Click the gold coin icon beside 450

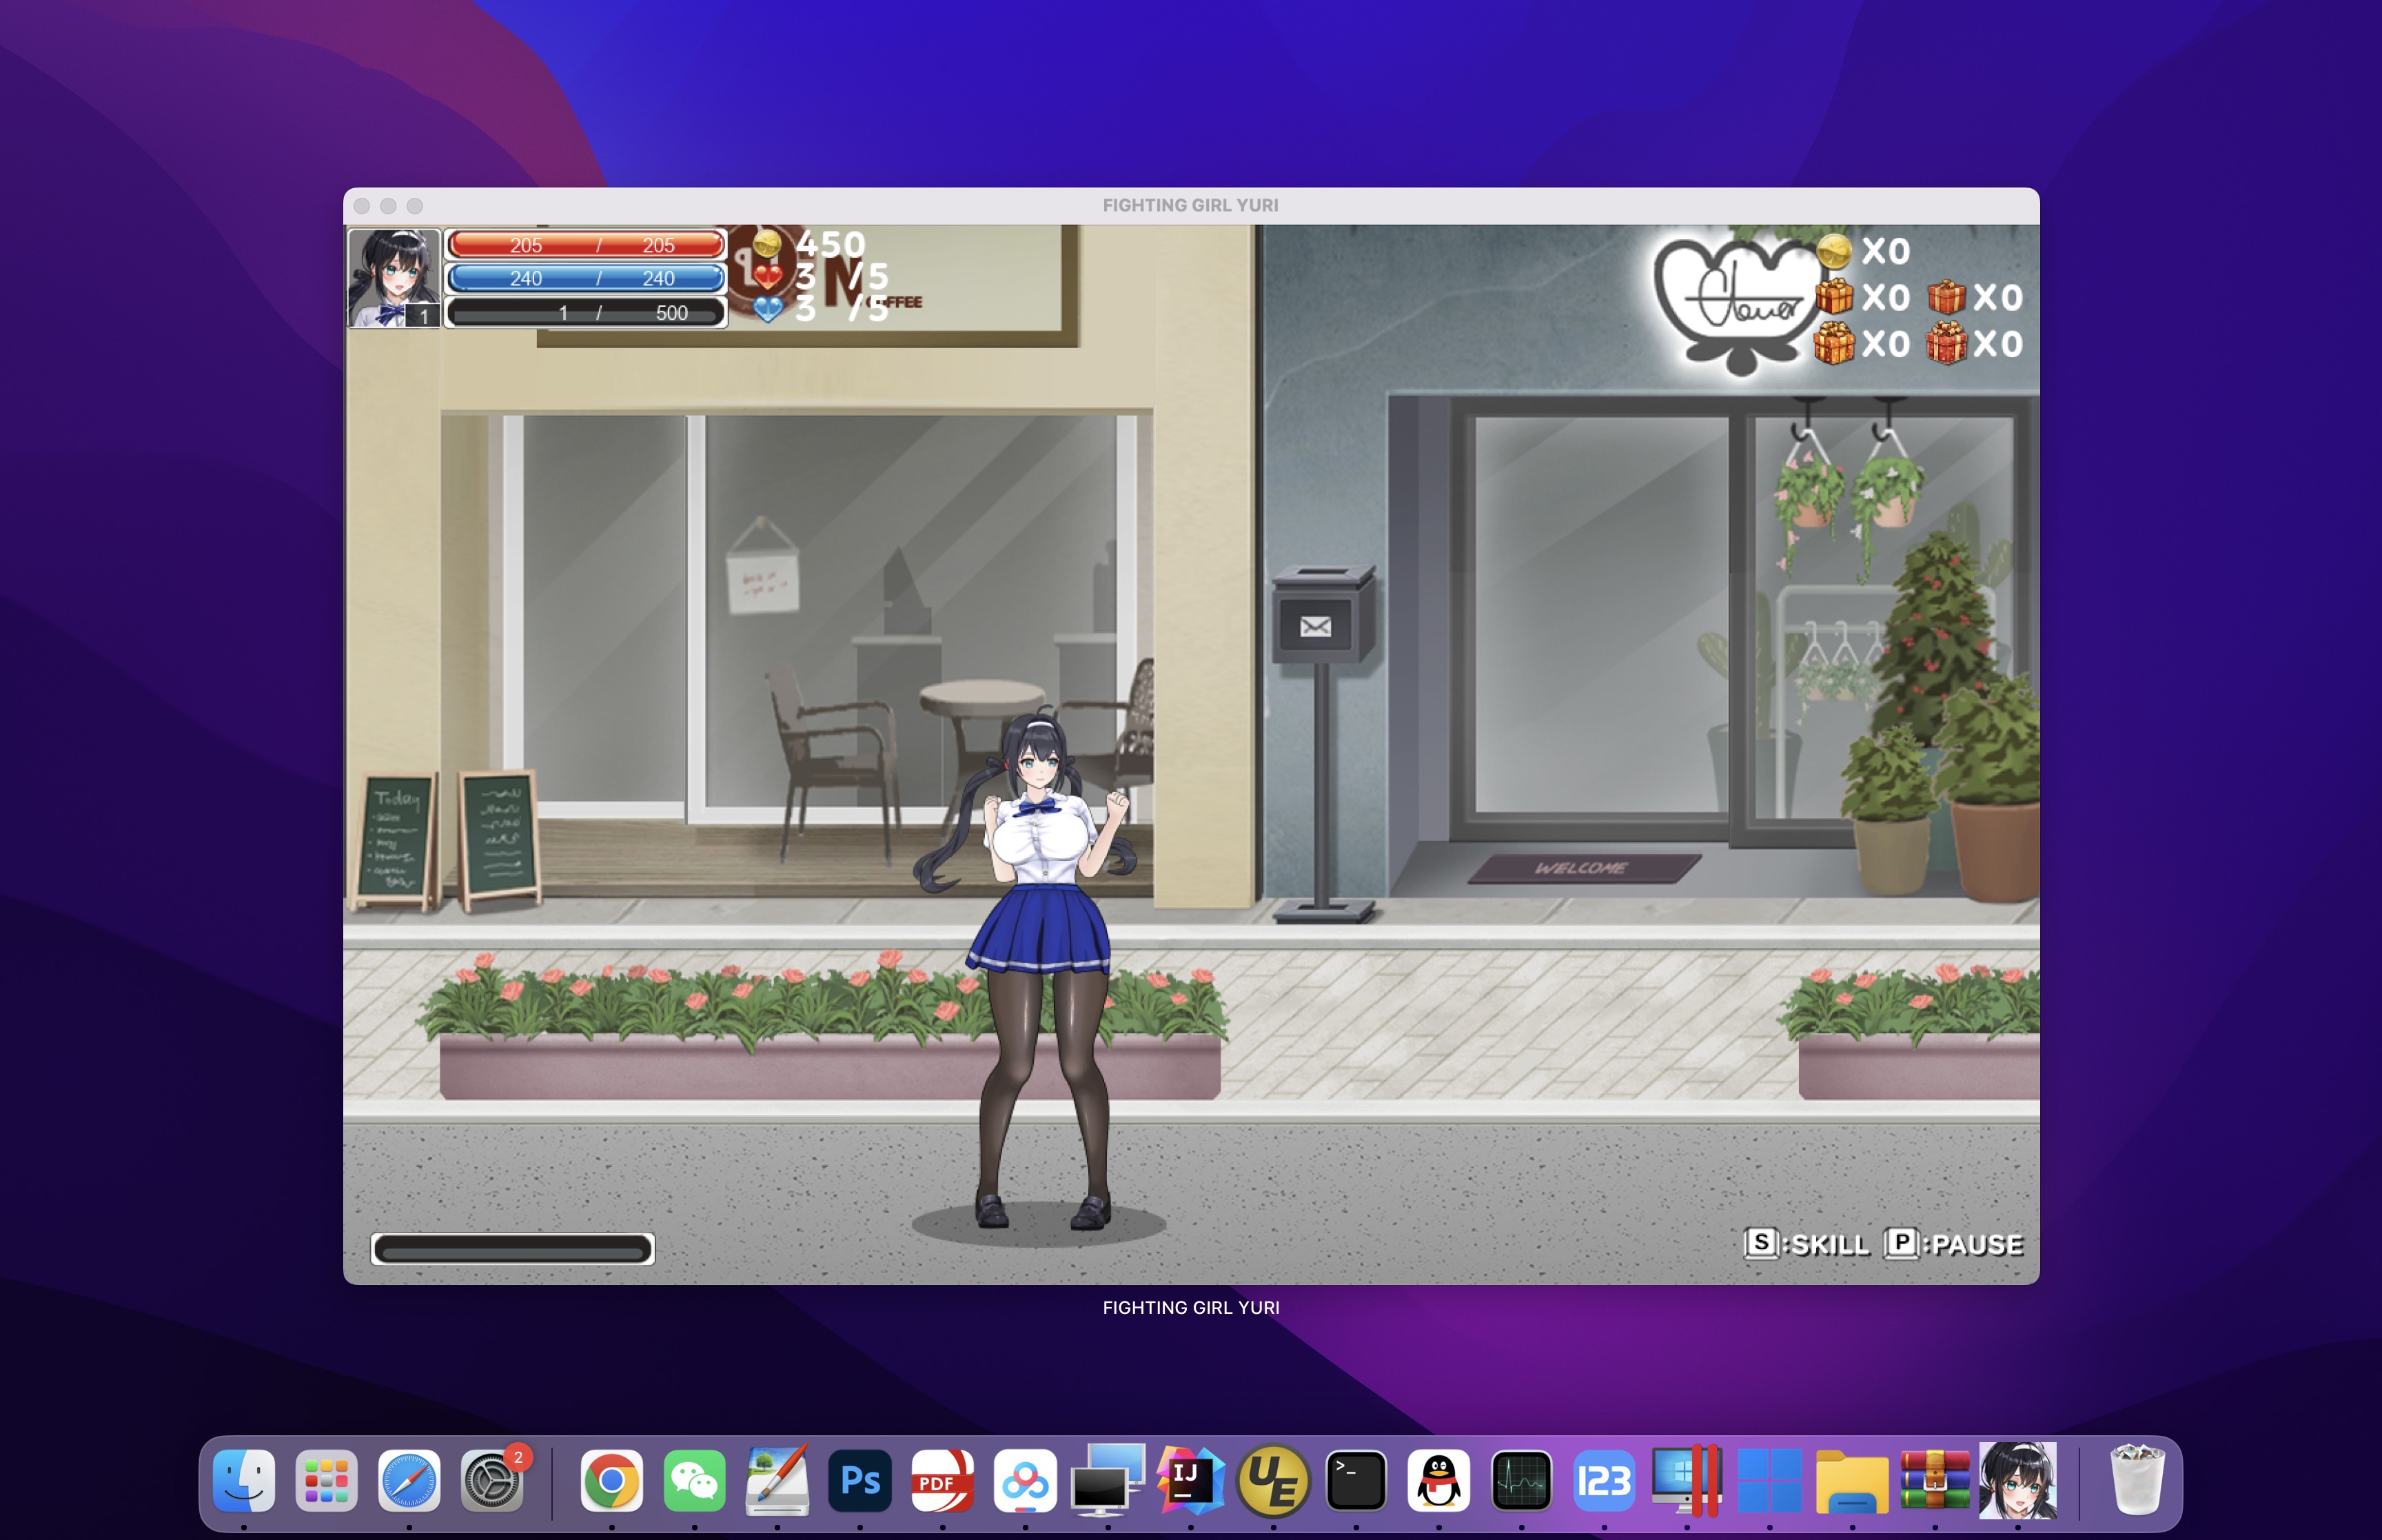pyautogui.click(x=766, y=243)
